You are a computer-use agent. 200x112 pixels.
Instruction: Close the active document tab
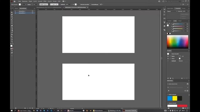pyautogui.click(x=87, y=7)
